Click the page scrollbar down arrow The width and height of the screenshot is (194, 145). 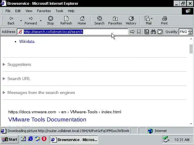[x=191, y=124]
